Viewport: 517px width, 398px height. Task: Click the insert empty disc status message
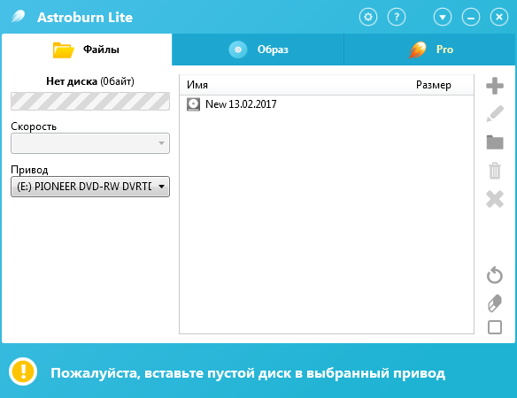(x=248, y=373)
